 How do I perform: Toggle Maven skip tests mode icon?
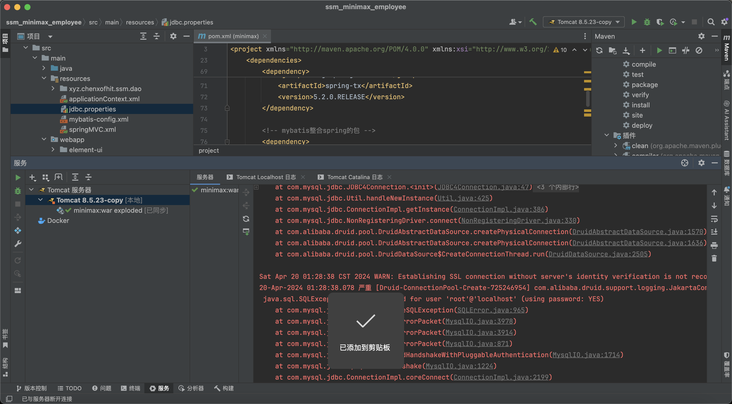(x=699, y=51)
